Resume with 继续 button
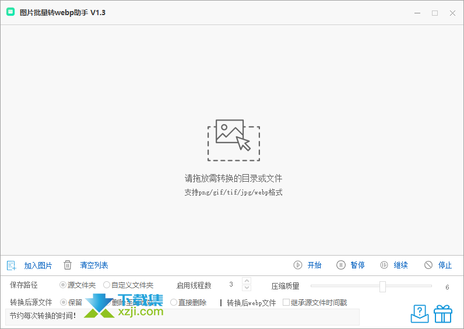The width and height of the screenshot is (464, 329). pos(400,265)
